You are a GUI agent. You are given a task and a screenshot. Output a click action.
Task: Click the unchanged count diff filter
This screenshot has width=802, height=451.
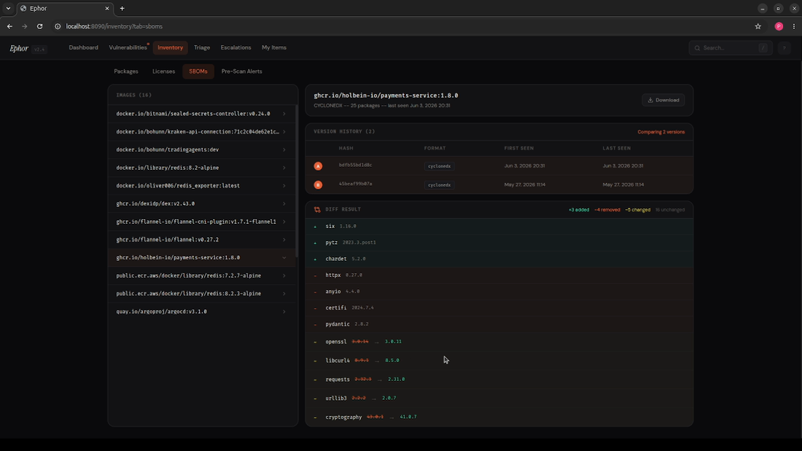670,210
